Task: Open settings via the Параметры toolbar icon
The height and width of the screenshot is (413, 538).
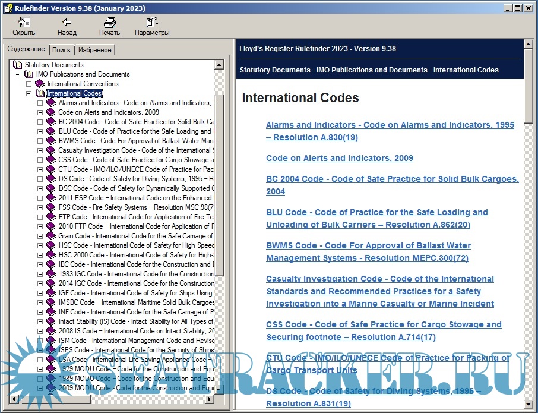Action: tap(151, 23)
